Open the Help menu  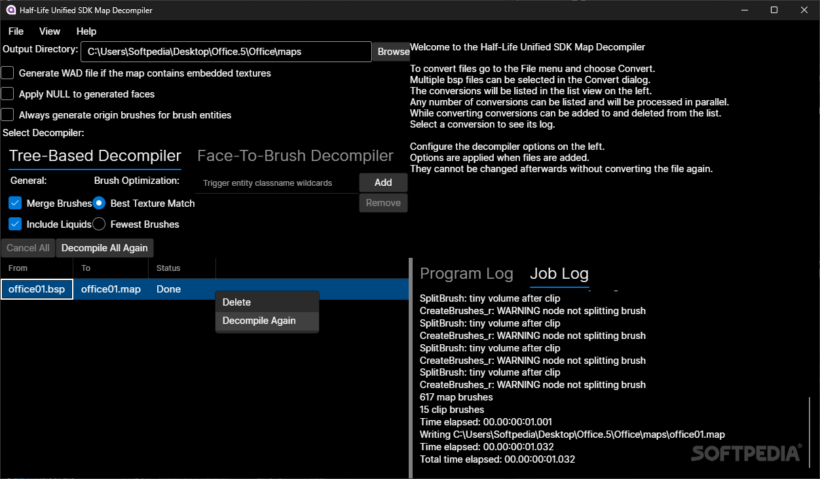[x=86, y=31]
